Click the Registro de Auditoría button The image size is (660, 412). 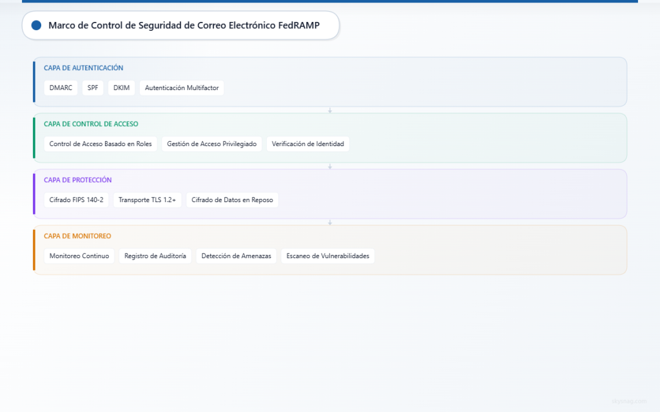click(x=155, y=256)
